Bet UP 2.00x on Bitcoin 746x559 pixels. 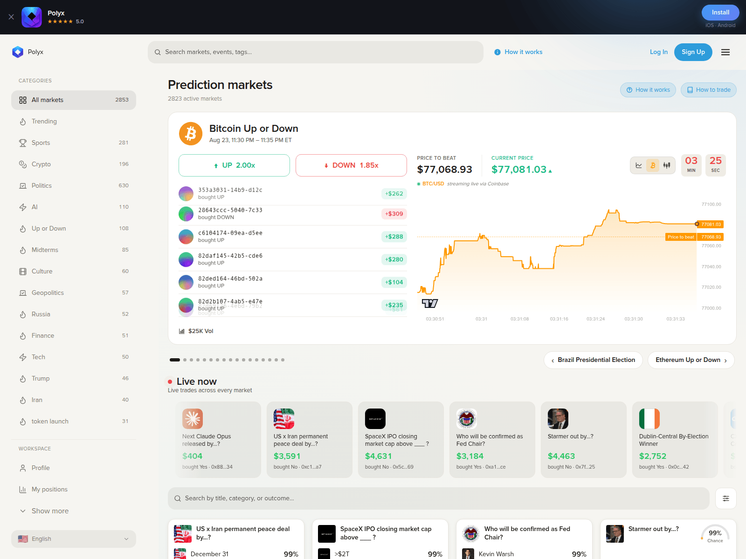click(234, 165)
